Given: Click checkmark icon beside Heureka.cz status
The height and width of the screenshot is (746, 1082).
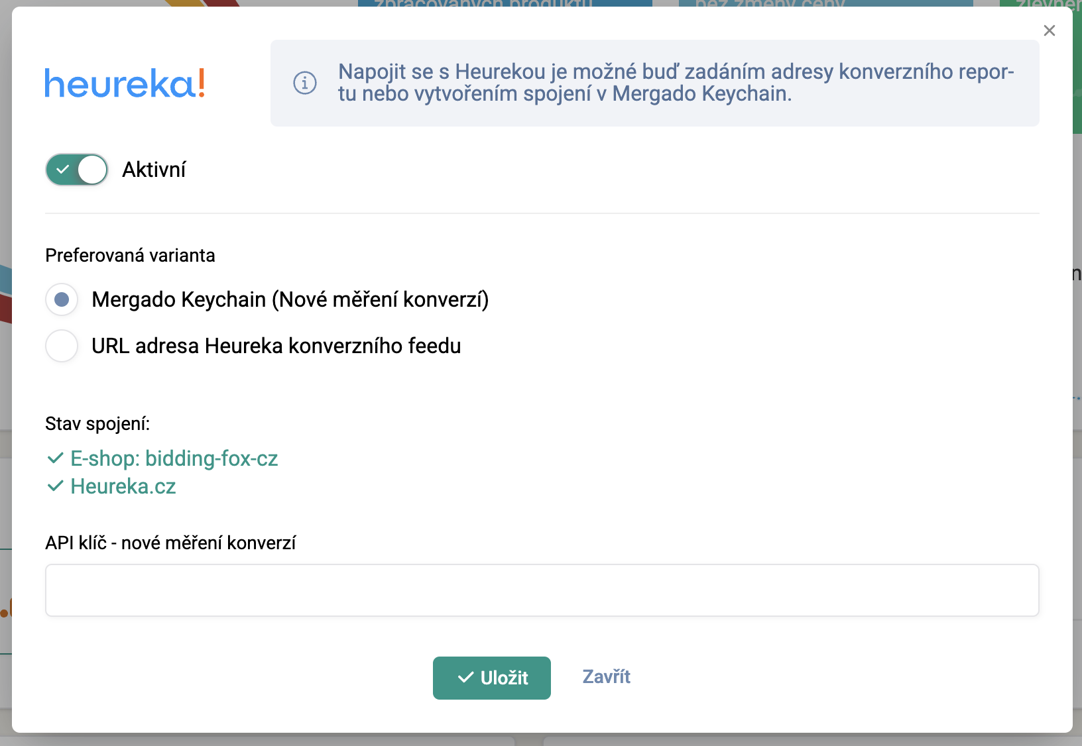Looking at the screenshot, I should click(x=55, y=486).
